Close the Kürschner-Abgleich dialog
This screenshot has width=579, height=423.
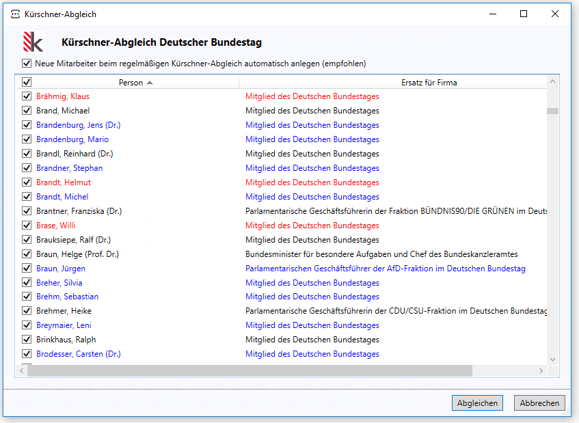point(554,14)
